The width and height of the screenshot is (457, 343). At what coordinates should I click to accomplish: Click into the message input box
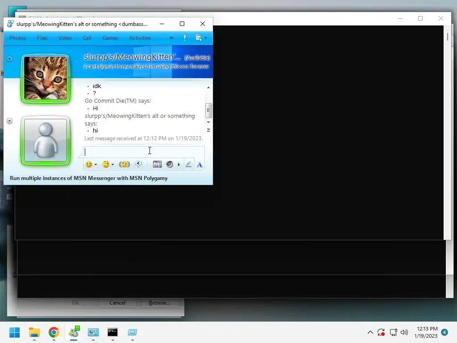[x=144, y=152]
